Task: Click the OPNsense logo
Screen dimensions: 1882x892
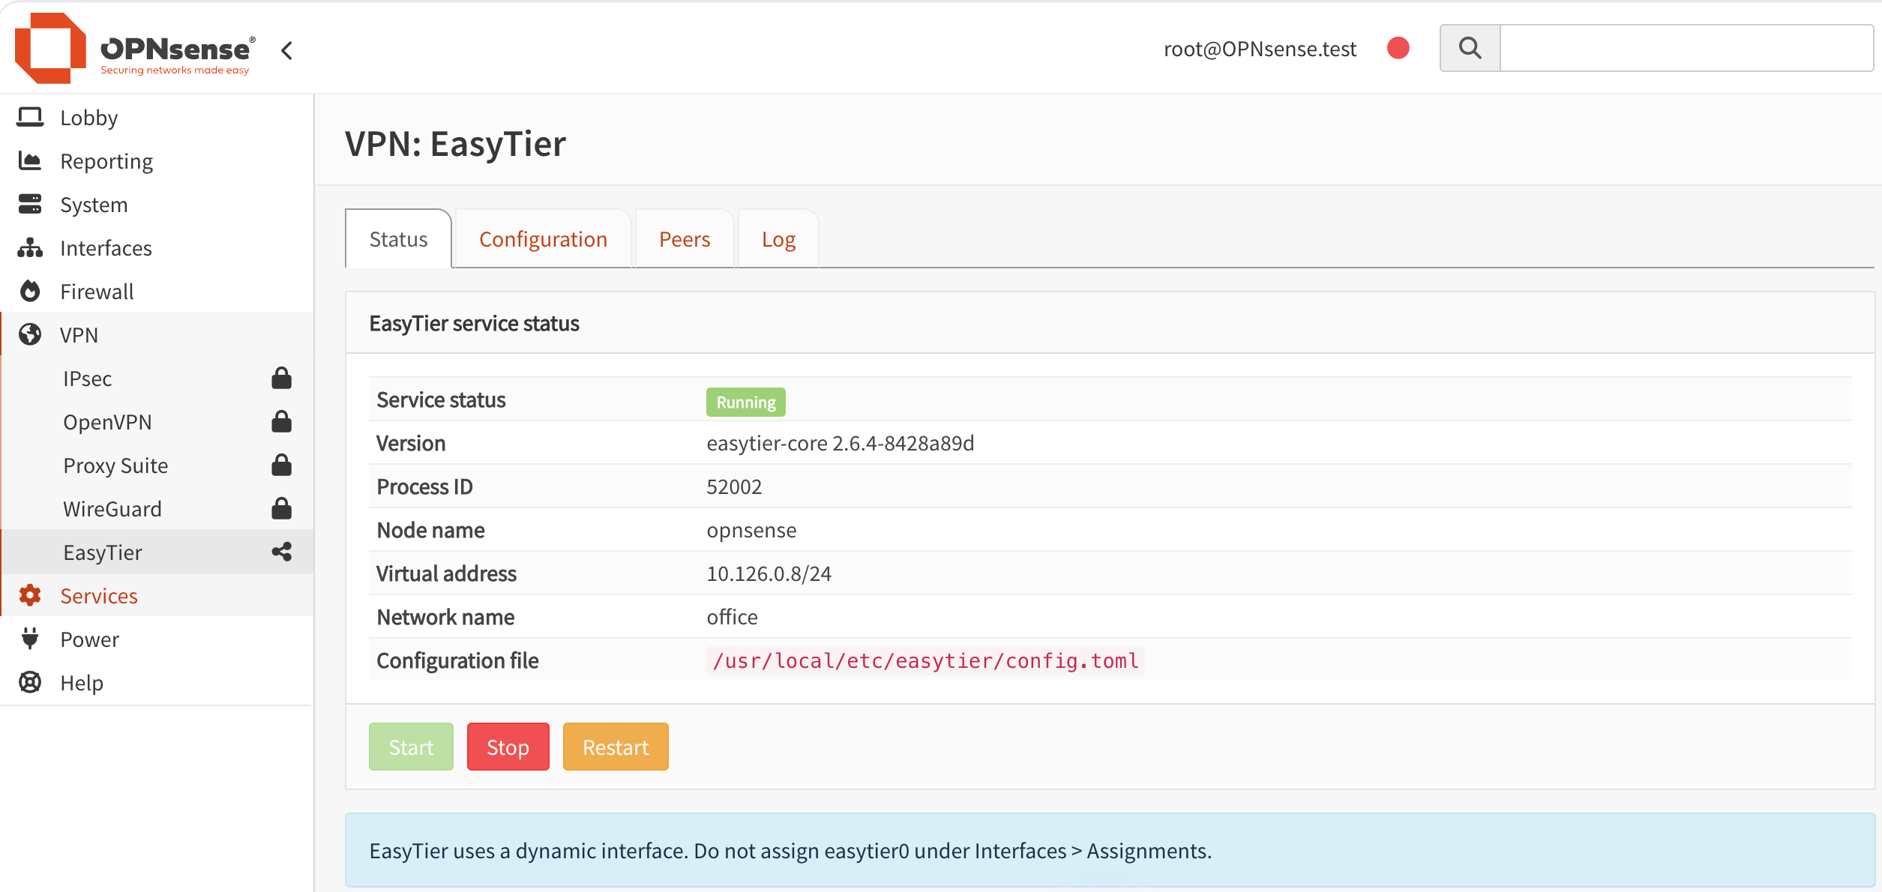Action: coord(135,49)
